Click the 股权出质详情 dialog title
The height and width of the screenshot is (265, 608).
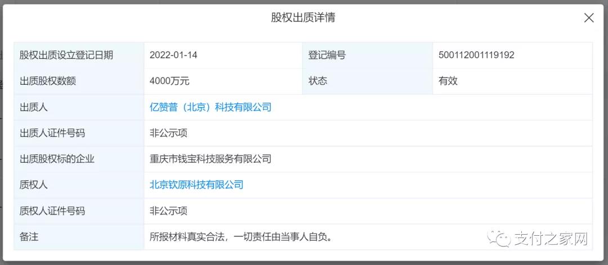pyautogui.click(x=303, y=18)
